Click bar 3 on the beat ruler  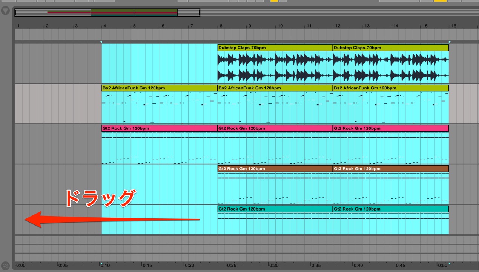point(76,26)
